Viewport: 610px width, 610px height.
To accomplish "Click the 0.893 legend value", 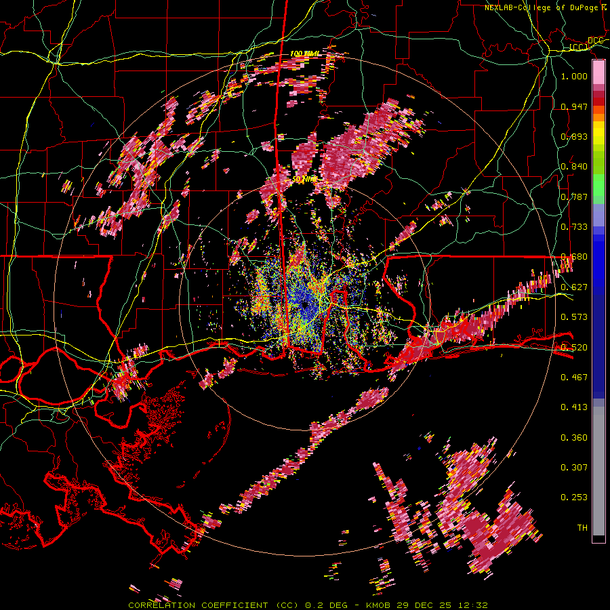I will point(574,136).
